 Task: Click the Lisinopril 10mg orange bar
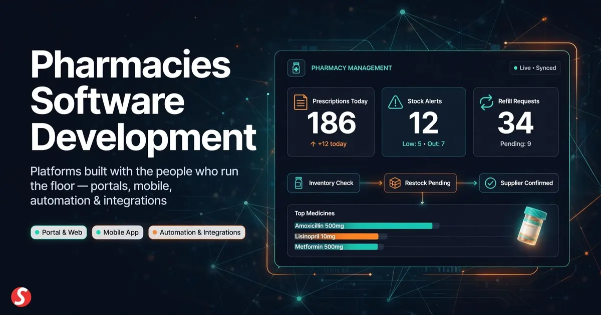(x=337, y=236)
